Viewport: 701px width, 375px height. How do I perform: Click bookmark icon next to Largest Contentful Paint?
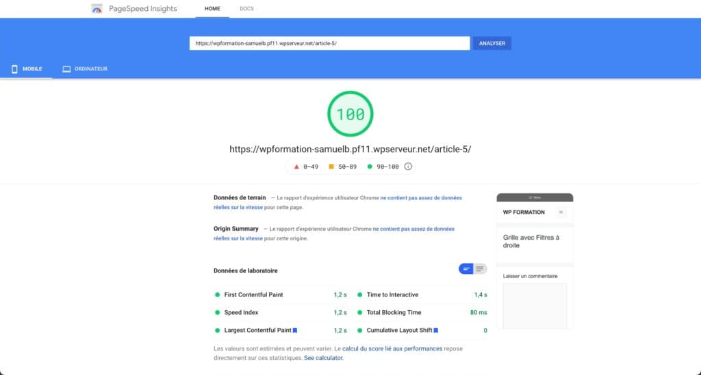[295, 331]
